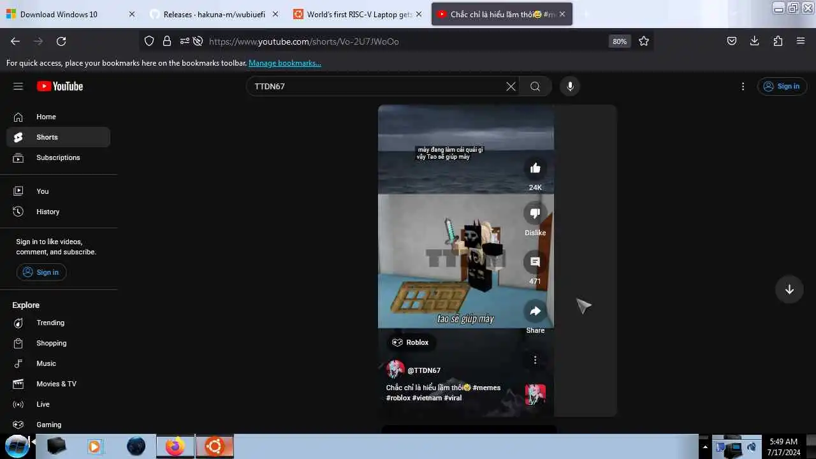Open @TTDN67 channel avatar
816x459 pixels.
pos(395,370)
